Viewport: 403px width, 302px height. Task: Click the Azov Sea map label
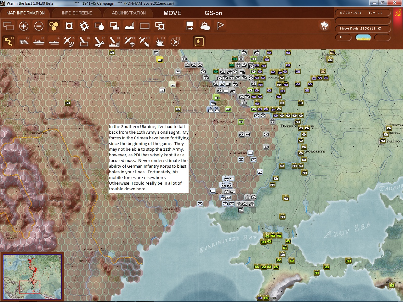348,229
